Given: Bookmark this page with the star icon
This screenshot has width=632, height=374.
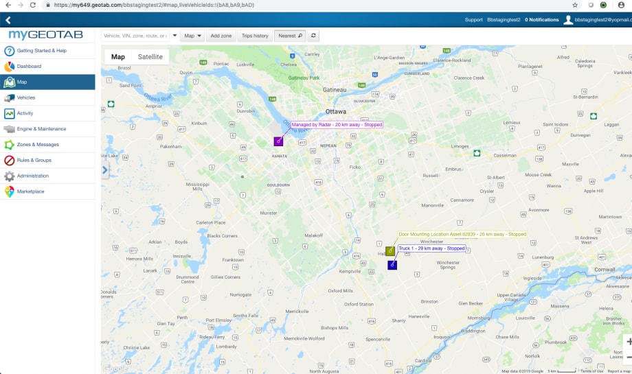Looking at the screenshot, I should [x=575, y=5].
